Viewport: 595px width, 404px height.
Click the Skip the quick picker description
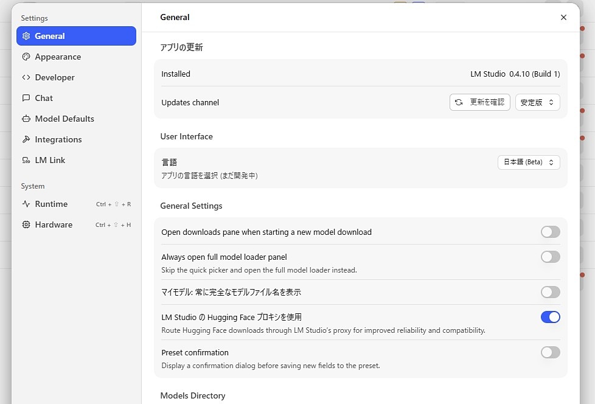click(x=259, y=270)
